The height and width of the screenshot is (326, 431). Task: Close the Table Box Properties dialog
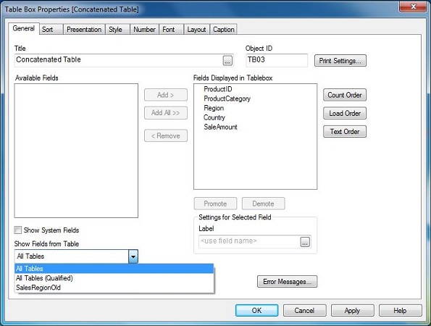pos(413,7)
